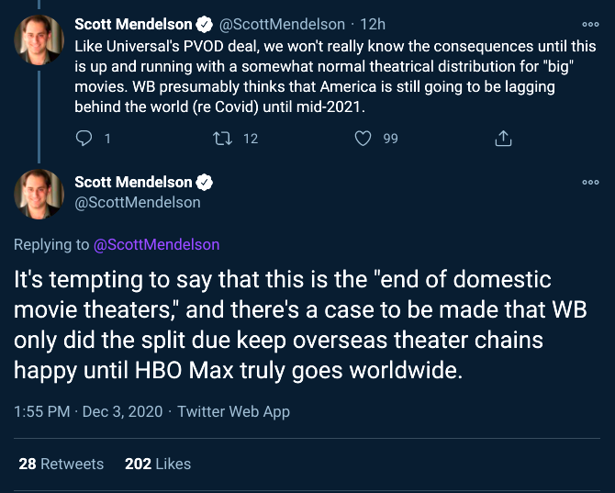This screenshot has width=615, height=493.
Task: Click the 12h timestamp on first tweet
Action: coord(373,25)
